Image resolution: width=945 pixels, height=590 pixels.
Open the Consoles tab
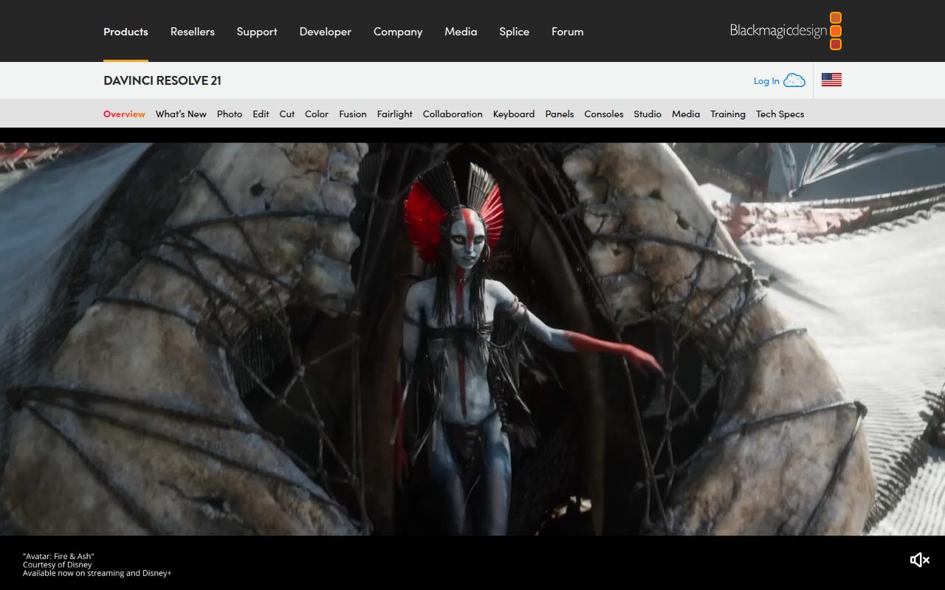(x=604, y=114)
